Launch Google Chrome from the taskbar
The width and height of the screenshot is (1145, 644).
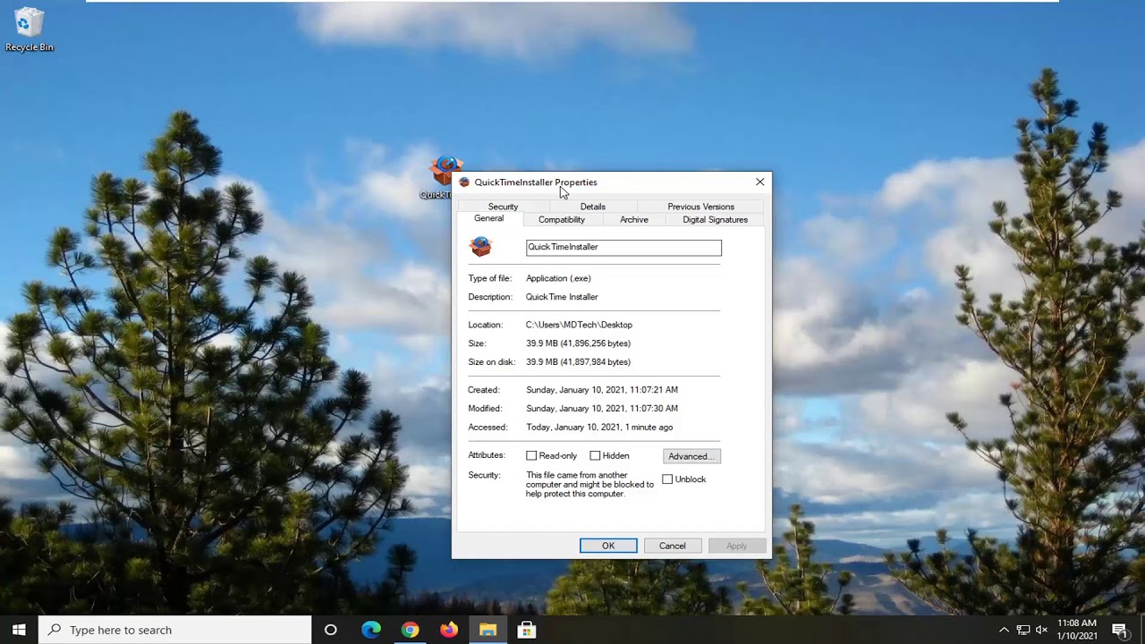tap(410, 630)
